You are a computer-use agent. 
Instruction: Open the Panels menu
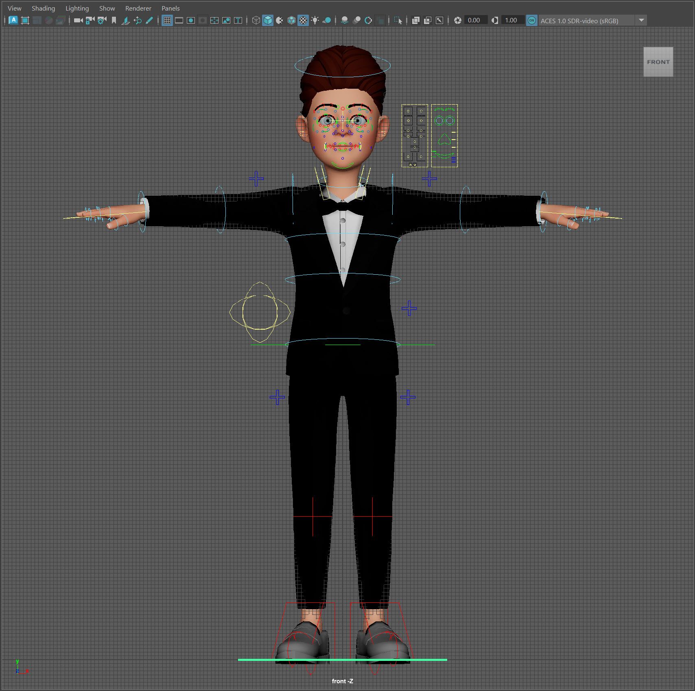click(170, 8)
